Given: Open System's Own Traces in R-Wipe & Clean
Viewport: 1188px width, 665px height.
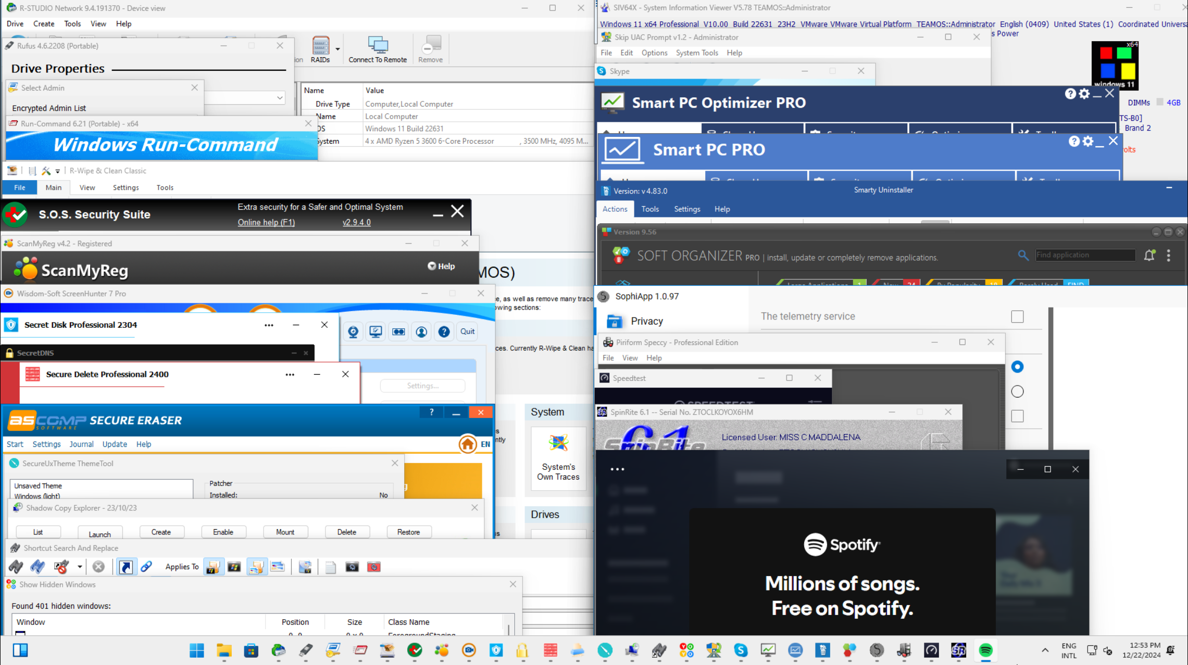Looking at the screenshot, I should pyautogui.click(x=558, y=458).
